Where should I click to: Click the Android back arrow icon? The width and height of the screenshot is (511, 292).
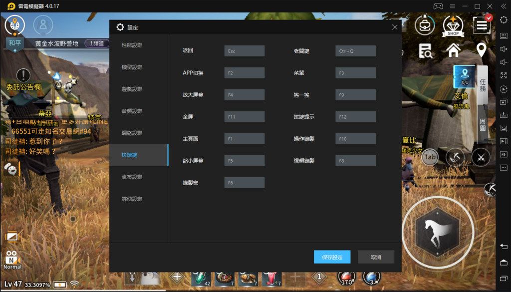(x=504, y=247)
